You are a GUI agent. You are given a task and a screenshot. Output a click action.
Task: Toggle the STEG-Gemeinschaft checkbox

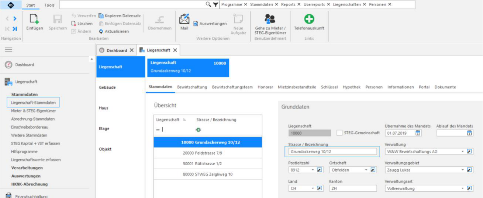339,133
